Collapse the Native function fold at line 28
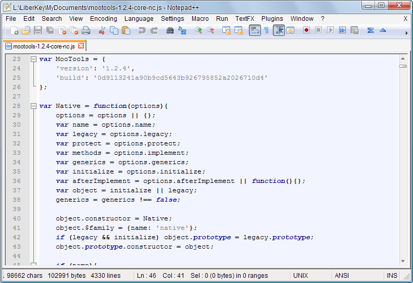This screenshot has height=283, width=413. point(33,106)
